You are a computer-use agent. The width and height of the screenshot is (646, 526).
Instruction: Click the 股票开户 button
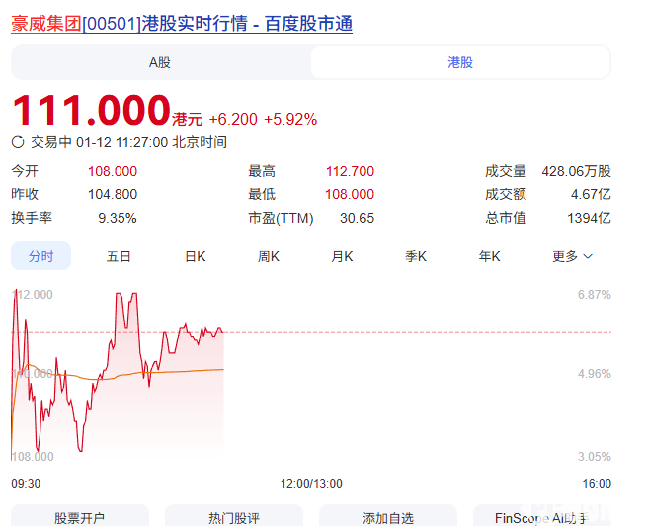tap(79, 517)
